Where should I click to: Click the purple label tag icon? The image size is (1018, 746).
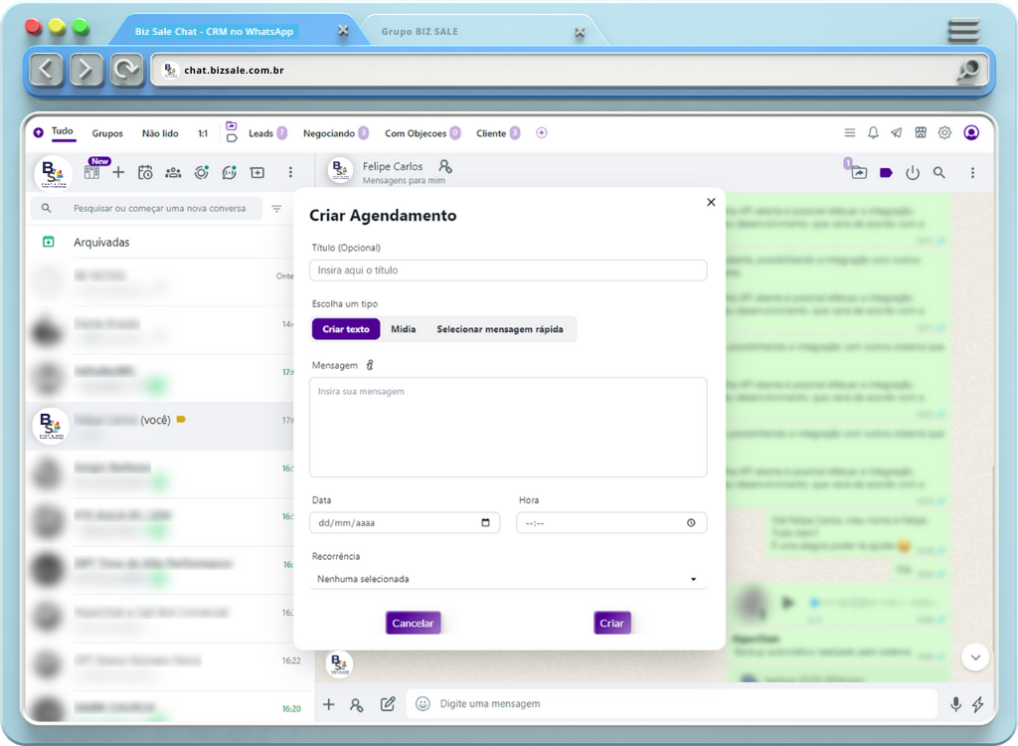[x=886, y=173]
